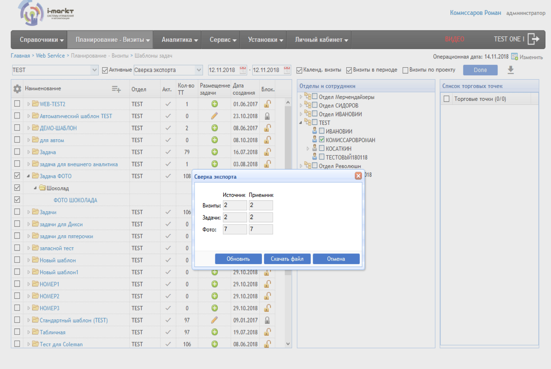Open the Аналитика menu

(x=180, y=40)
